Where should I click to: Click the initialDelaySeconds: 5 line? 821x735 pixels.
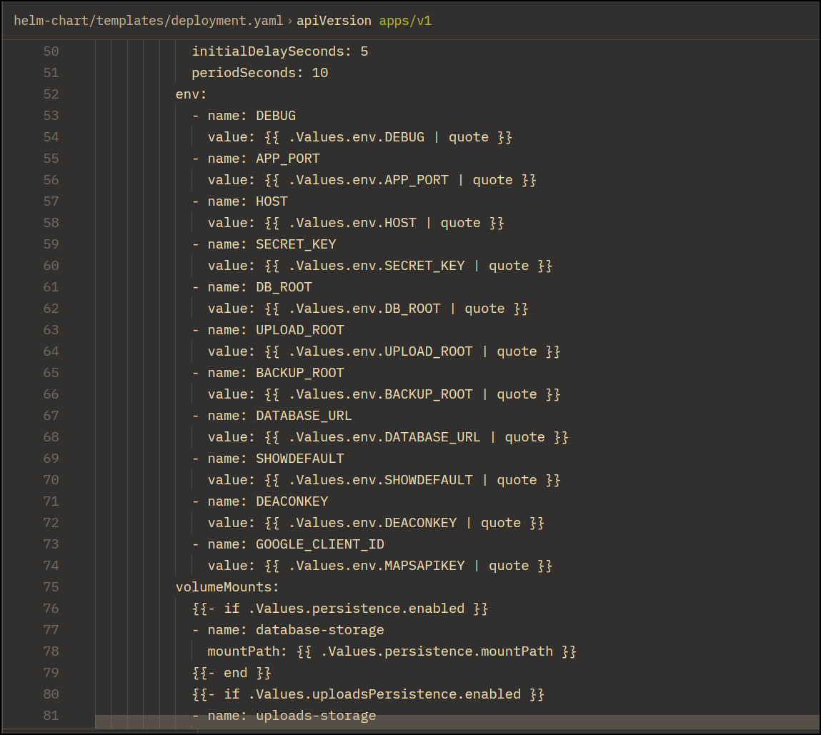279,51
